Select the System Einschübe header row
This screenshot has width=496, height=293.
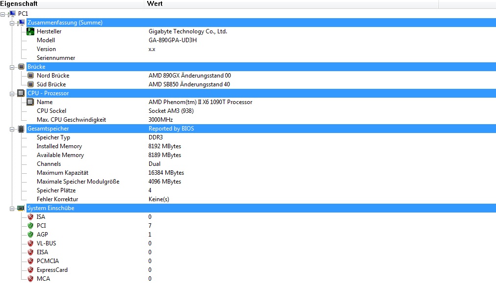coord(261,208)
